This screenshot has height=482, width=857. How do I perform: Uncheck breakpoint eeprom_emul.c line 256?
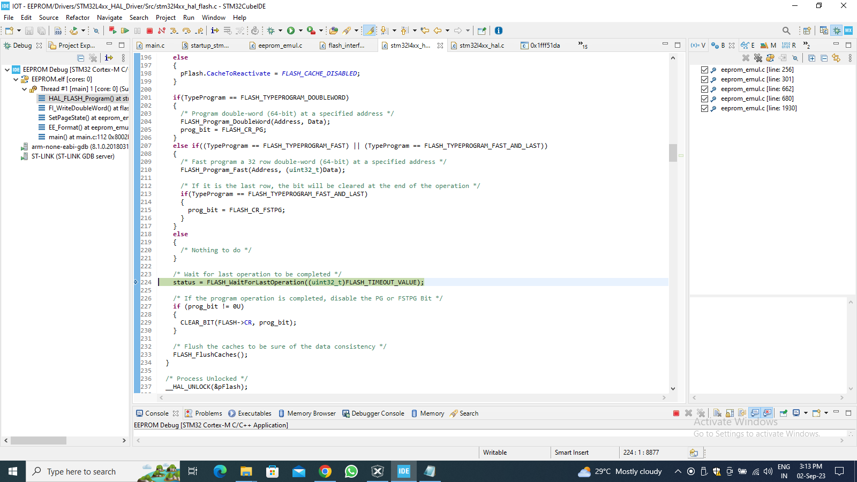[x=705, y=70]
